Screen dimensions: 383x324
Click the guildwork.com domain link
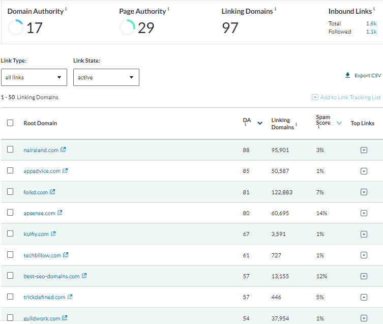click(42, 318)
